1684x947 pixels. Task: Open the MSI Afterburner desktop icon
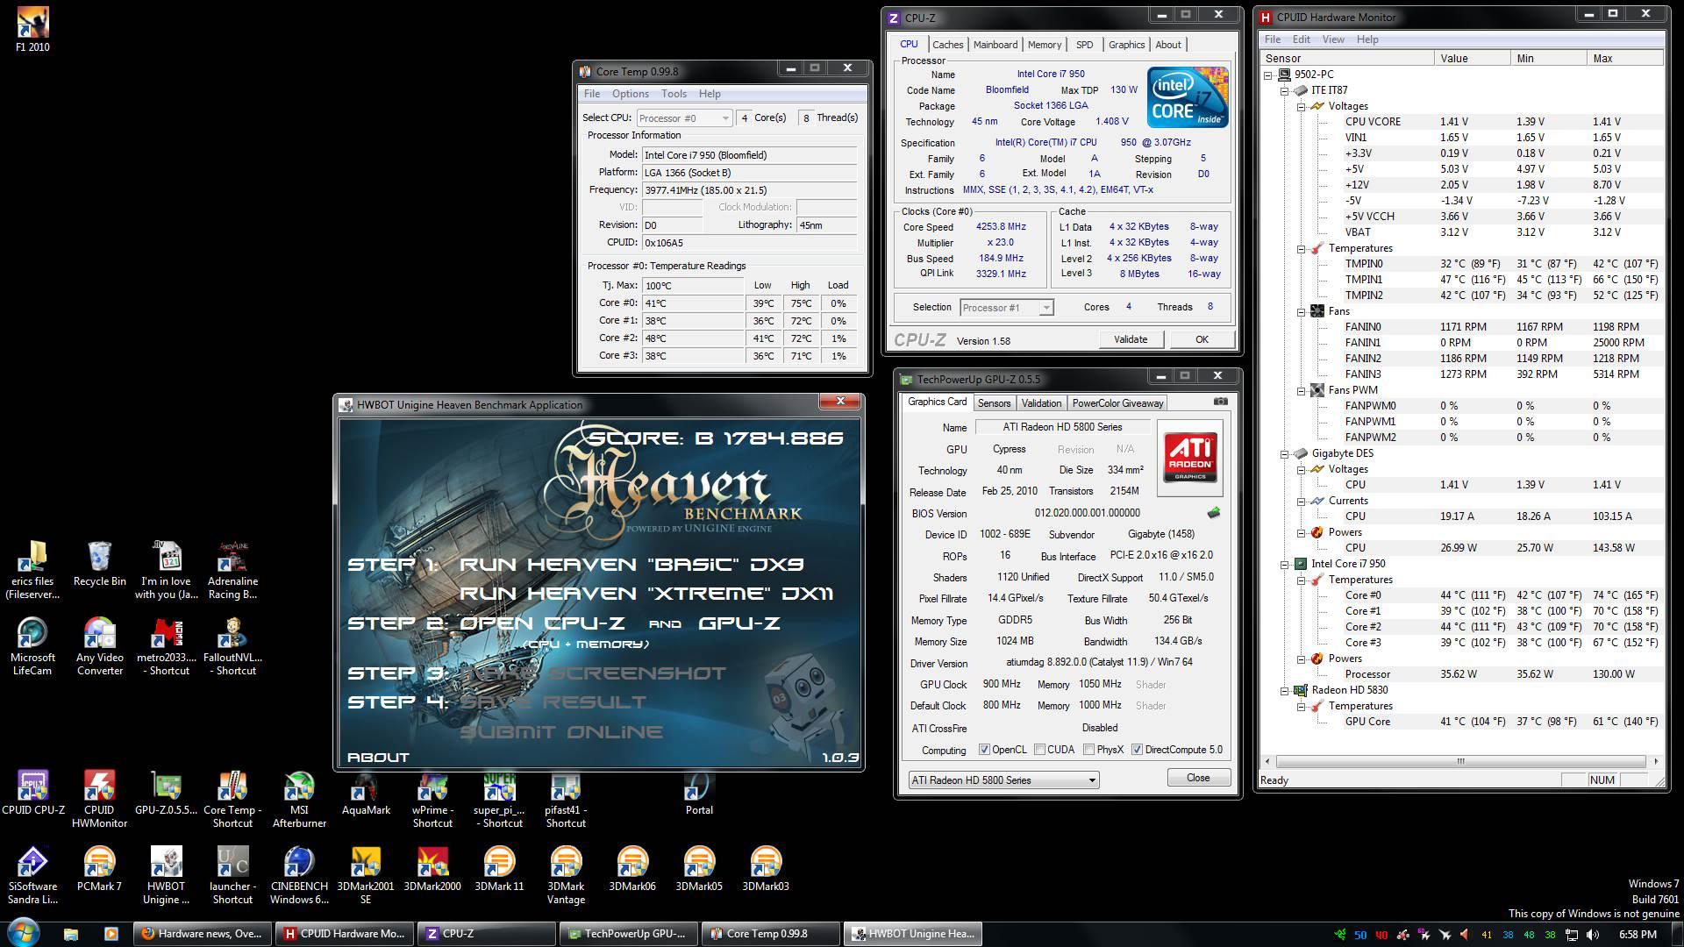point(299,799)
